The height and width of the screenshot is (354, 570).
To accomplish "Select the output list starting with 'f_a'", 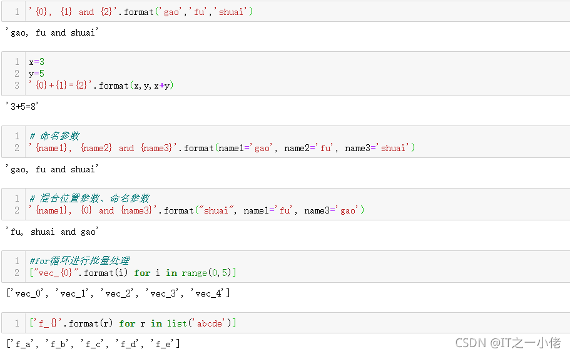I will [93, 343].
